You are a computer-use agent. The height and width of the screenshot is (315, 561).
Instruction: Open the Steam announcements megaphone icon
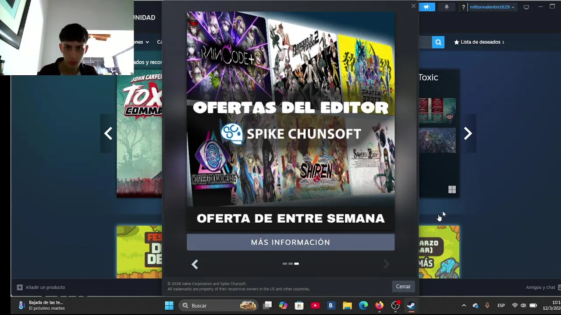[426, 7]
